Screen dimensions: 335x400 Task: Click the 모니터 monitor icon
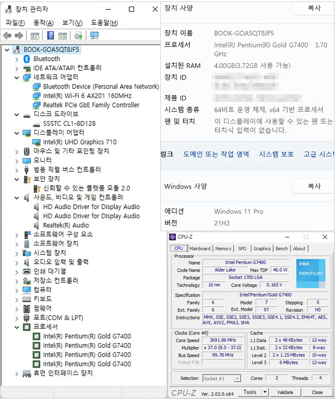(27, 161)
